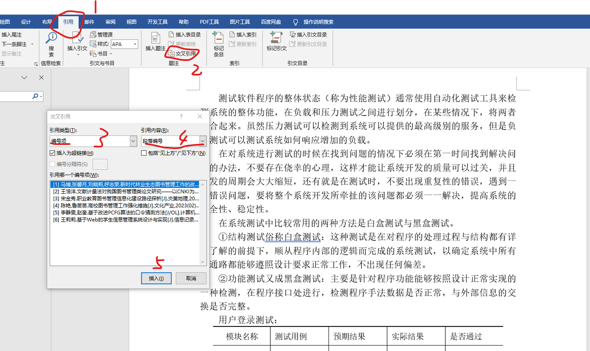Expand the 引用类型 dropdown
Screen dimensions: 590x351
click(133, 141)
